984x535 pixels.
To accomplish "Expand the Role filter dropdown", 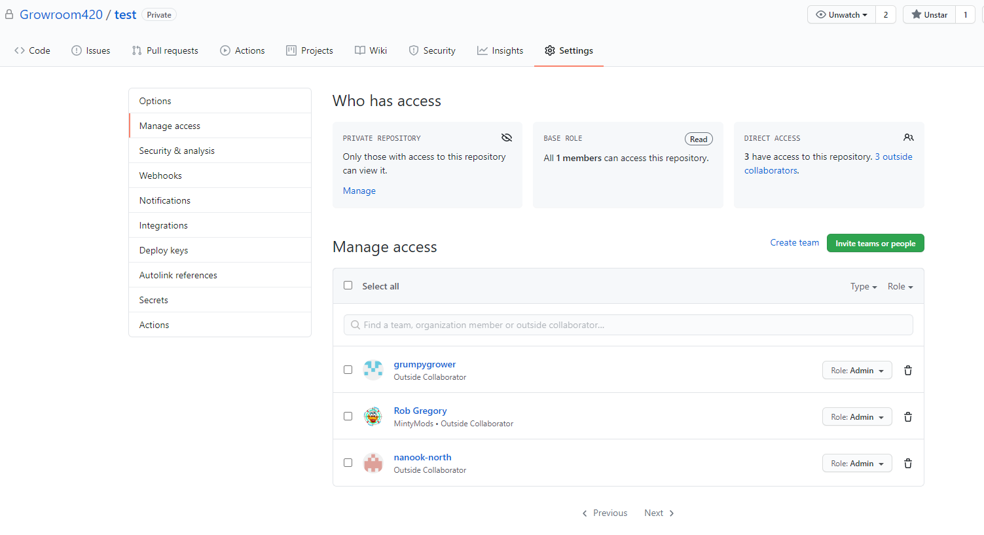I will 900,287.
